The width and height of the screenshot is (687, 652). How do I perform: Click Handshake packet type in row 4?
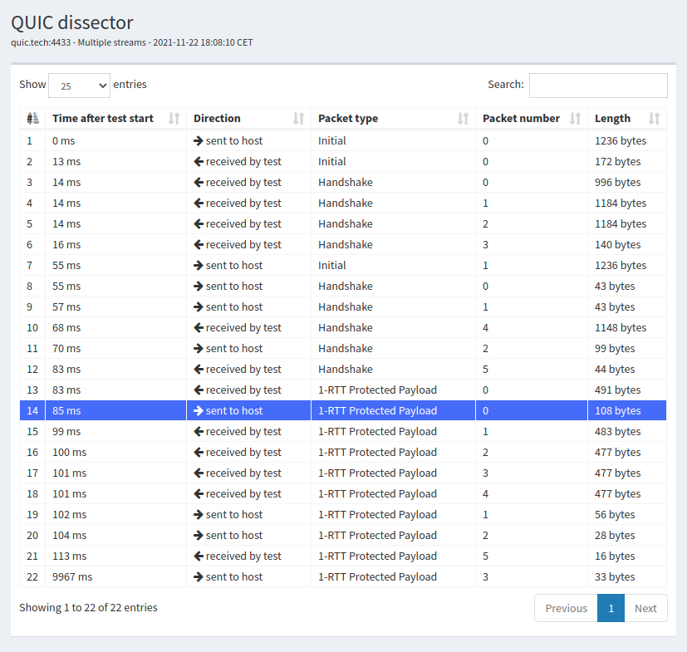pos(346,203)
